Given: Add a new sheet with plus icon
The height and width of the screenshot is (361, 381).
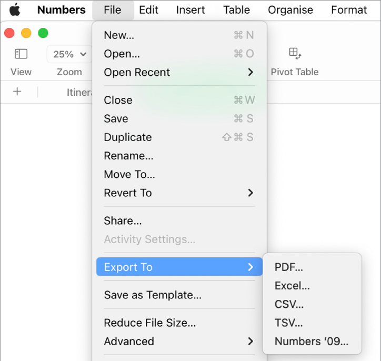Looking at the screenshot, I should pos(17,92).
